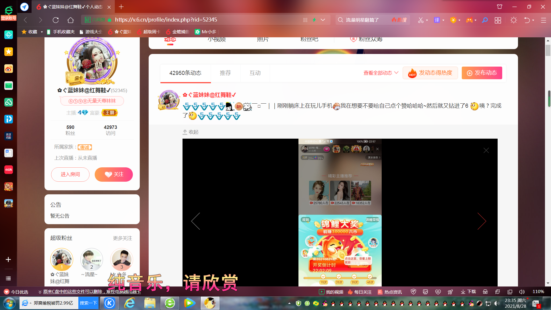Open File Explorer folder in taskbar
The height and width of the screenshot is (310, 551).
pos(150,303)
